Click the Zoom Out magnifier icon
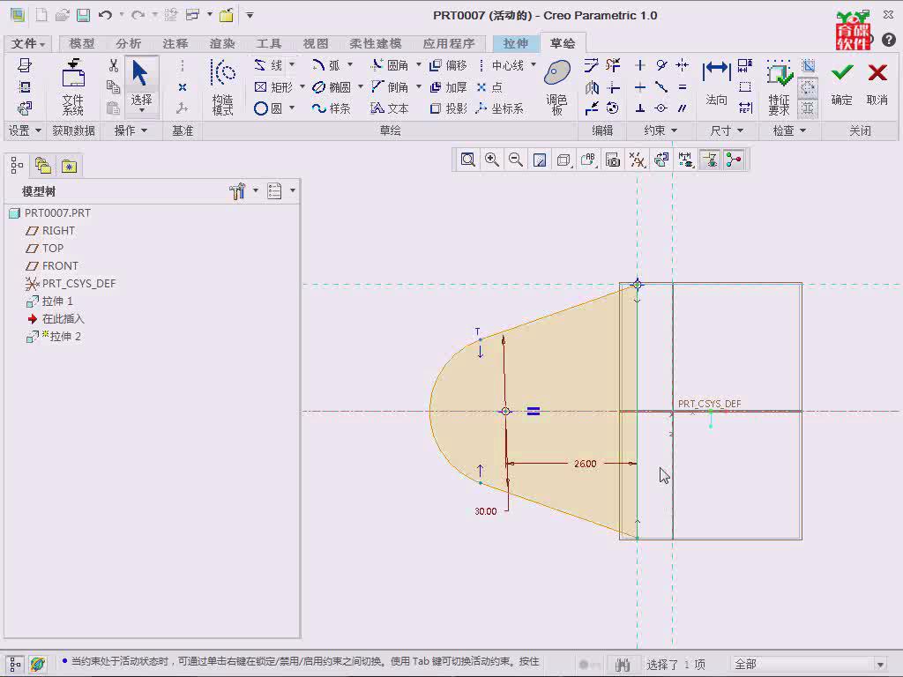The image size is (903, 677). 516,160
